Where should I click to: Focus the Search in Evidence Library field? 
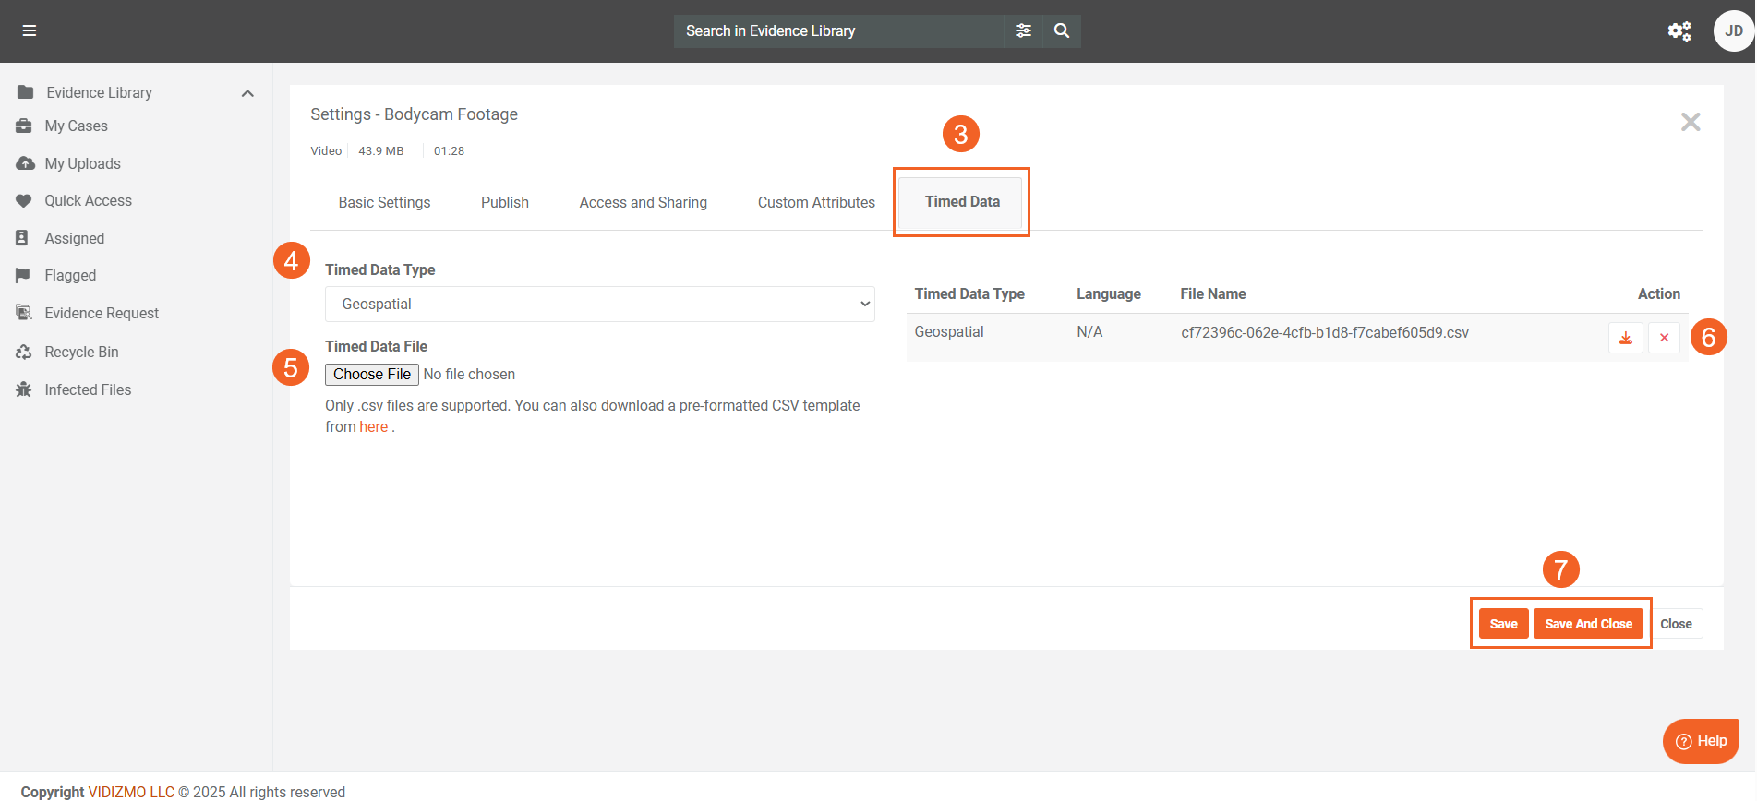tap(837, 30)
